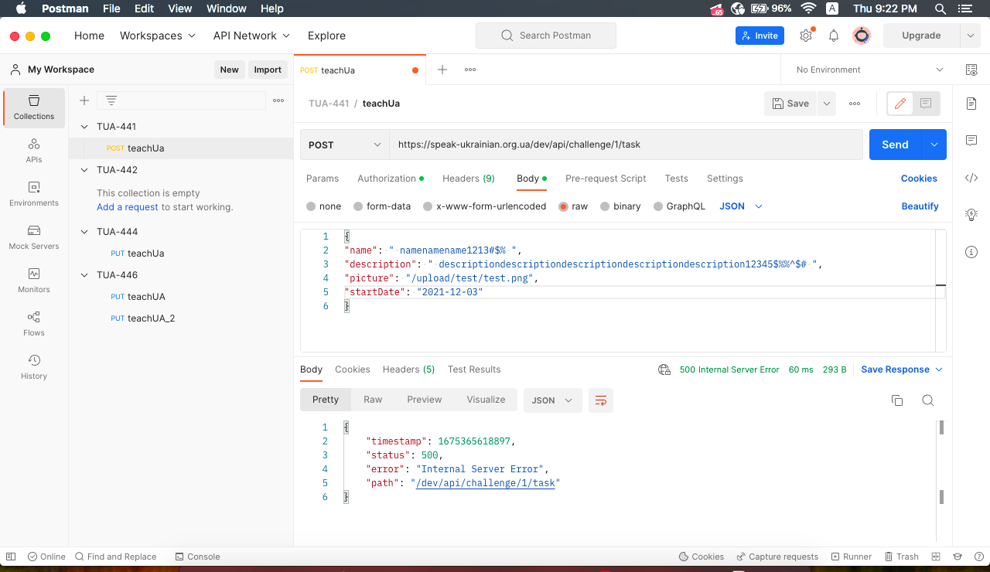Open History sidebar panel
The height and width of the screenshot is (572, 990).
pos(34,367)
